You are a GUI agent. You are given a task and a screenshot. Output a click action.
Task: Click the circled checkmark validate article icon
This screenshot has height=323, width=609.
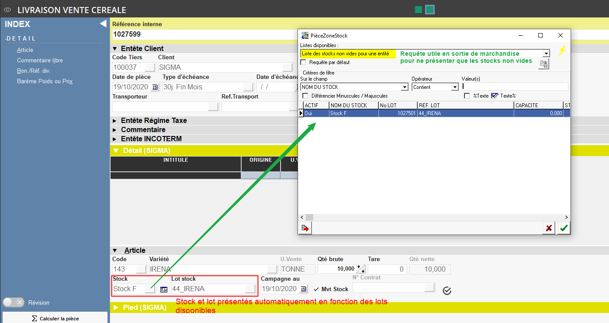pyautogui.click(x=446, y=290)
